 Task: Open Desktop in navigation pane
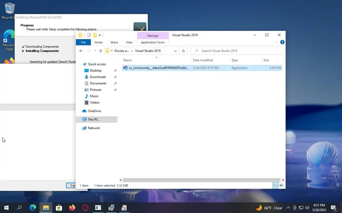coord(96,71)
